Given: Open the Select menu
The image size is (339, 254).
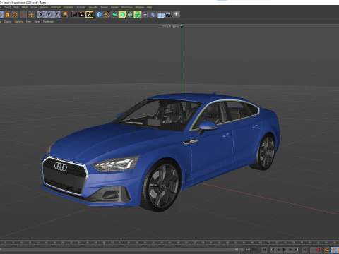Looking at the screenshot, I should 7,7.
